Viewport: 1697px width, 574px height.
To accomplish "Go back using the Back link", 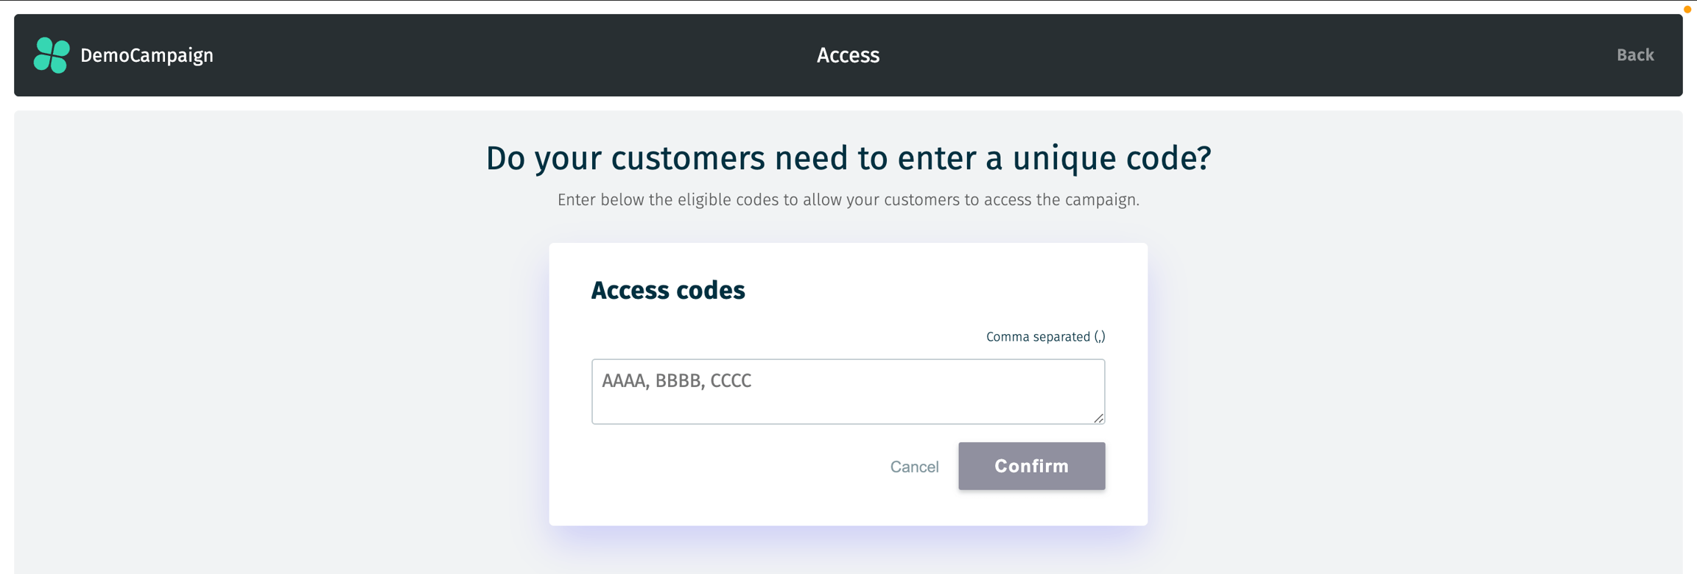I will point(1634,55).
